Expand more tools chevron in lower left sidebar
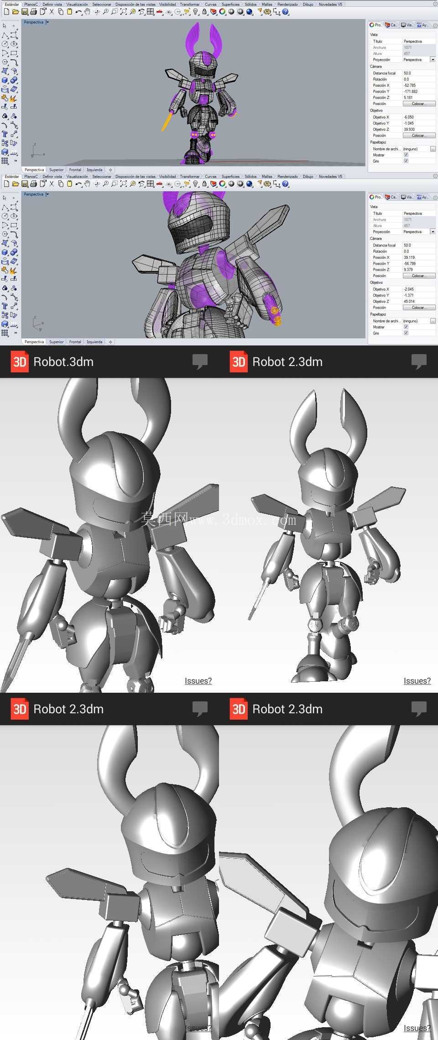 [15, 333]
